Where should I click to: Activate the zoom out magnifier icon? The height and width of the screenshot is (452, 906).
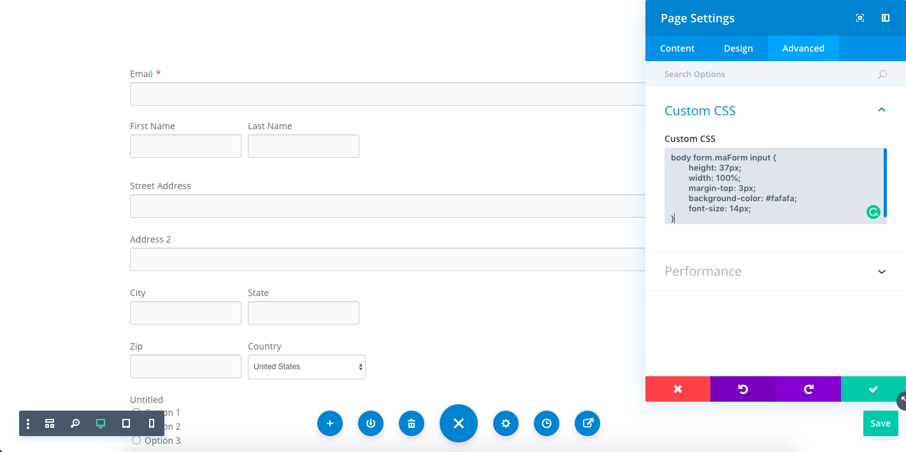[x=75, y=423]
